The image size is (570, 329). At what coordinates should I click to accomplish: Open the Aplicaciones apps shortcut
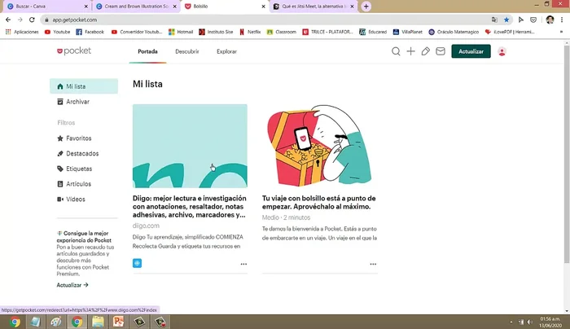pyautogui.click(x=22, y=32)
